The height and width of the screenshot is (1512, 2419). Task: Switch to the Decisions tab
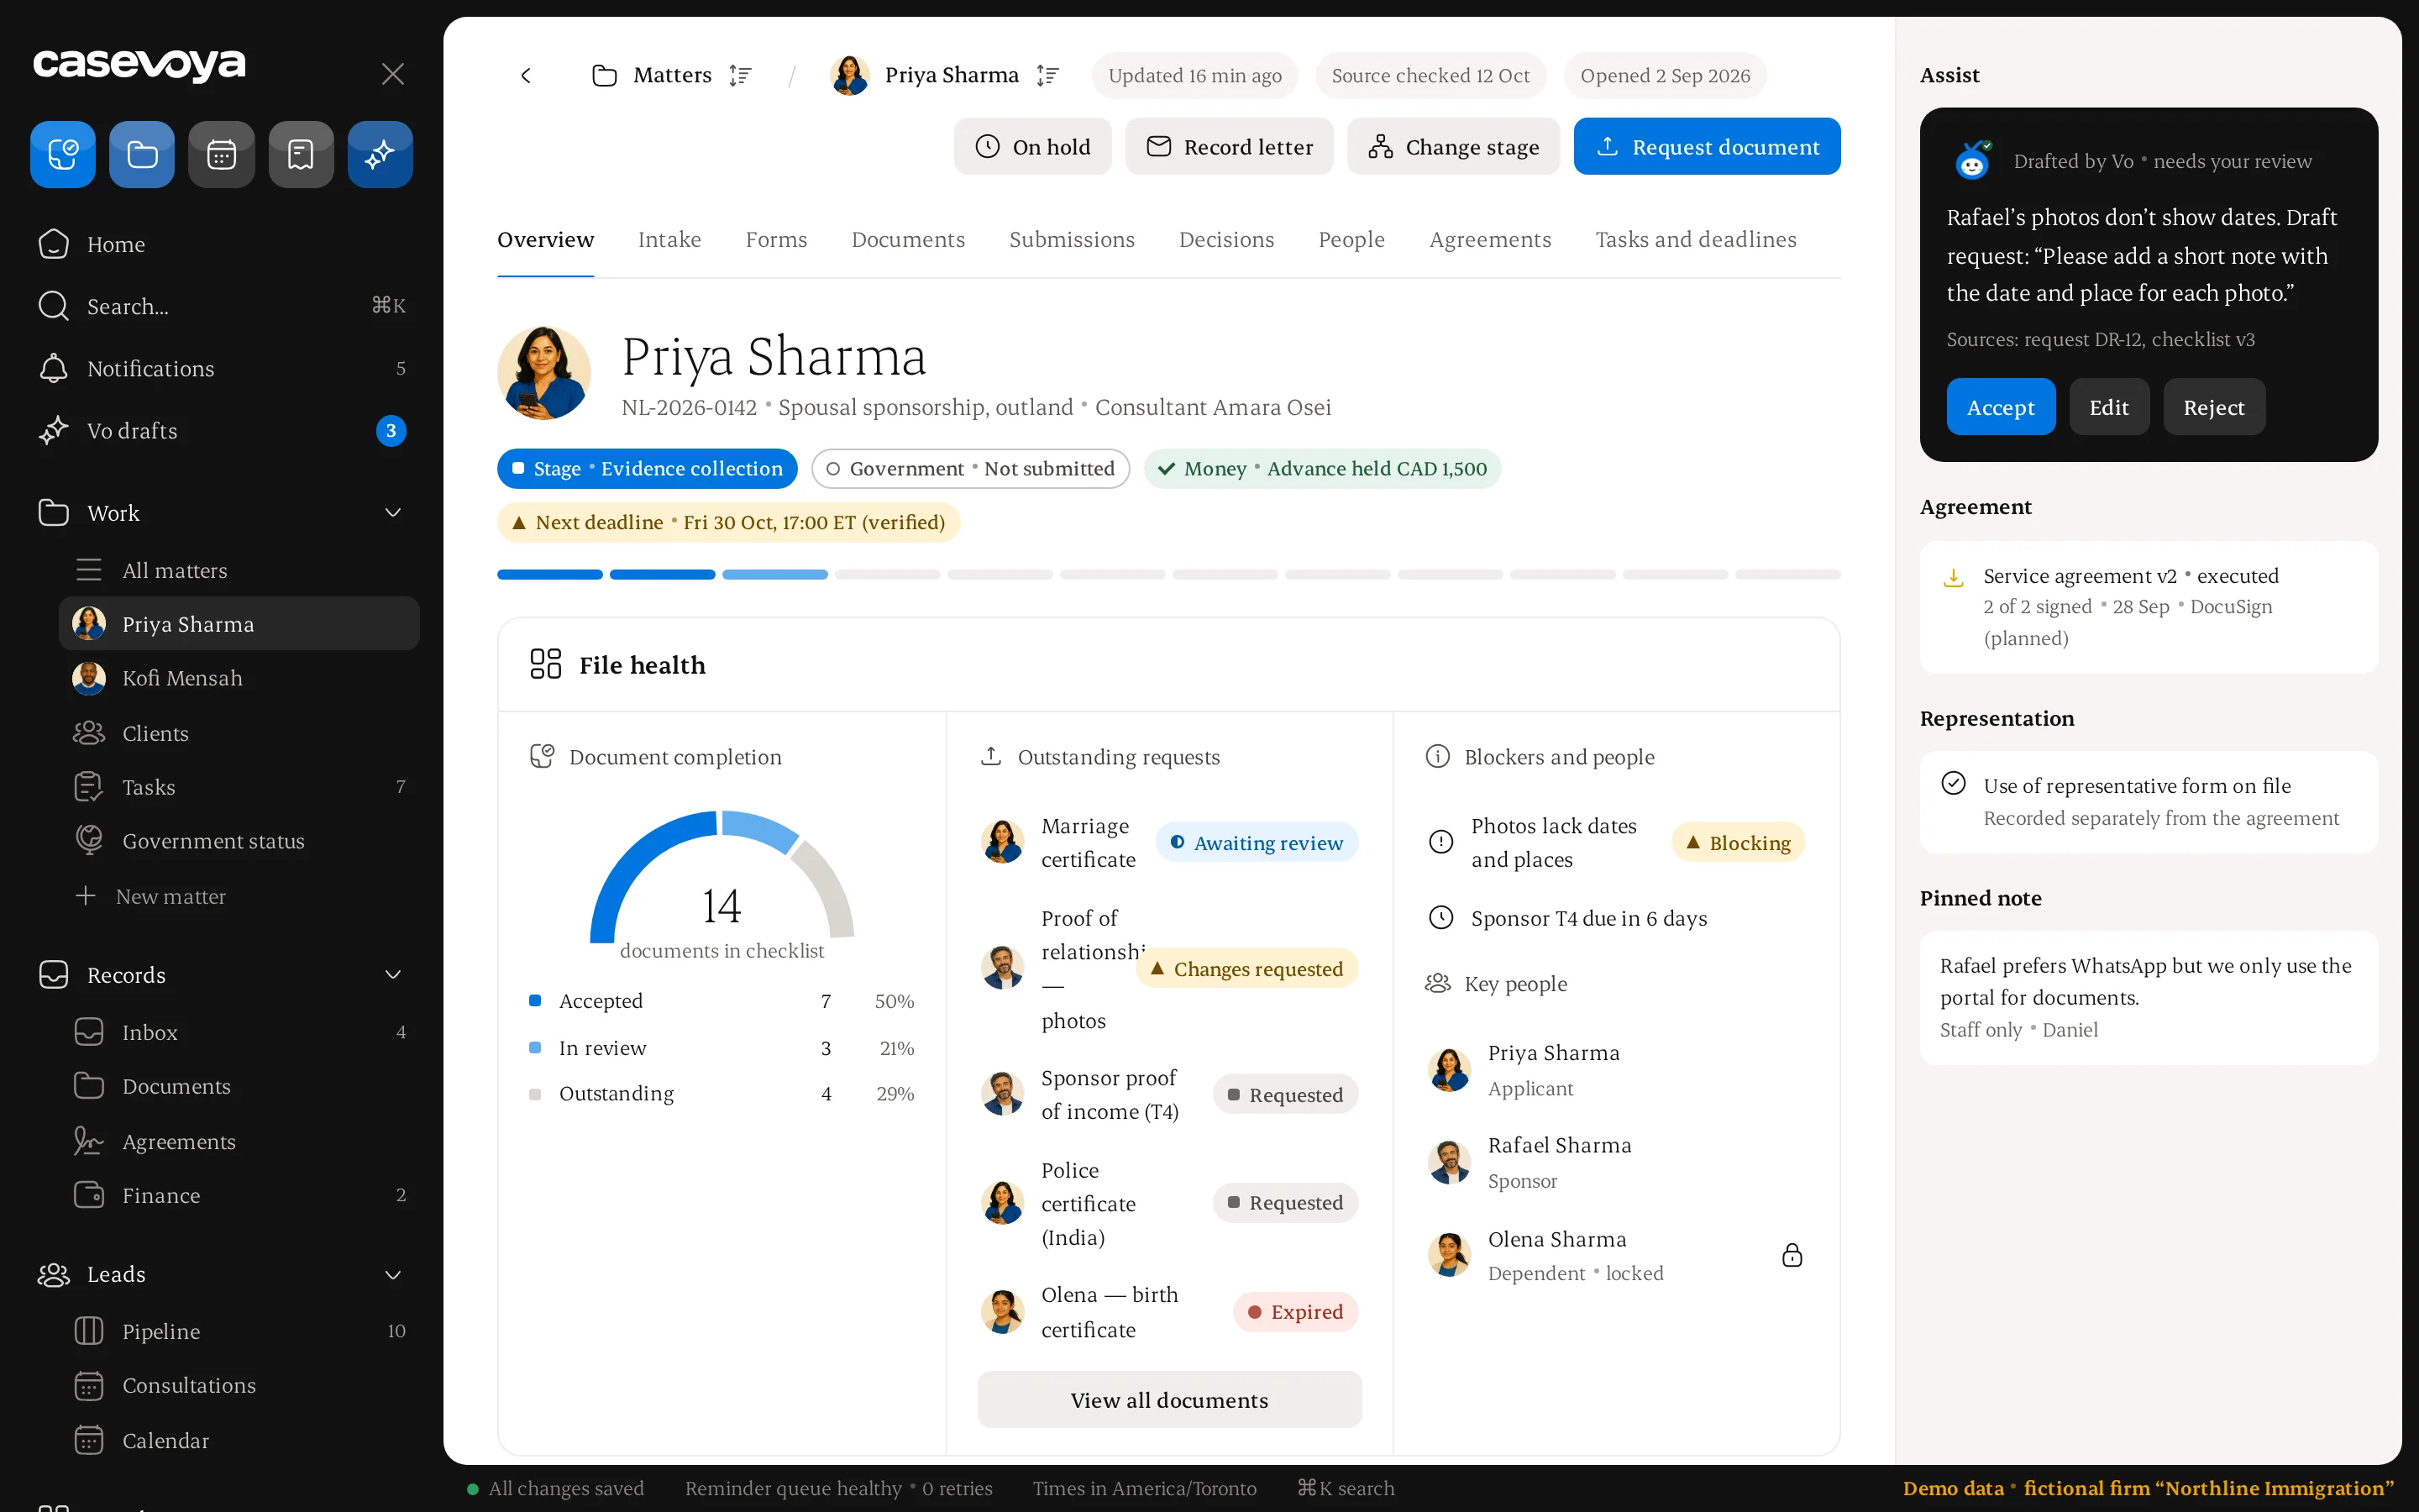pyautogui.click(x=1226, y=239)
